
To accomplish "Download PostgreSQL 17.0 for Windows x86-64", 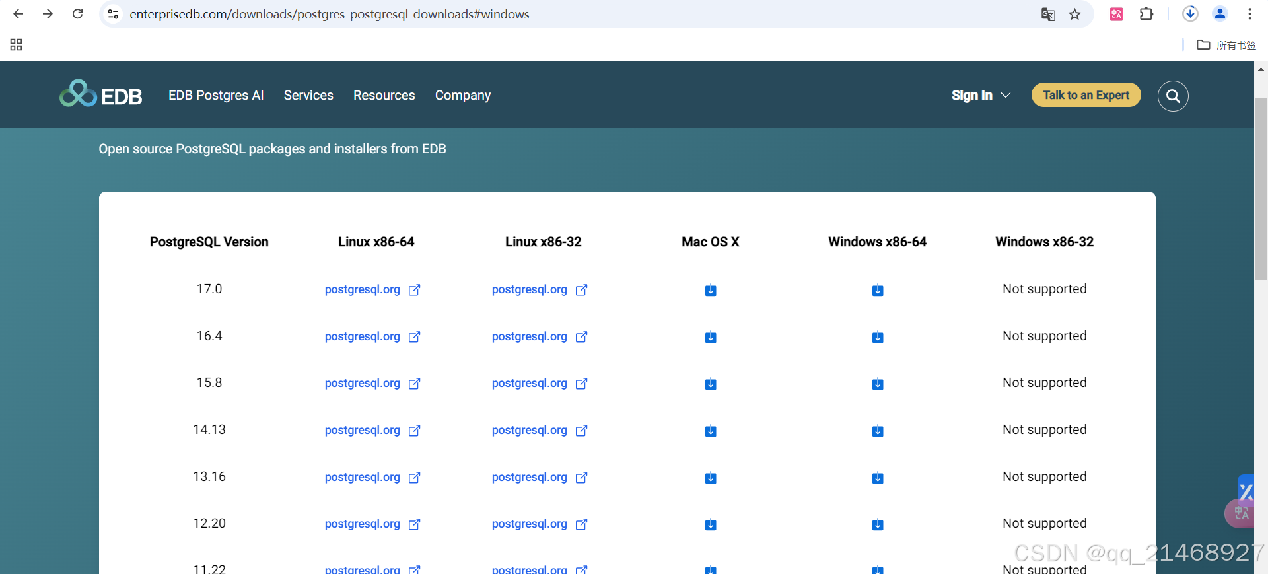I will [x=877, y=290].
